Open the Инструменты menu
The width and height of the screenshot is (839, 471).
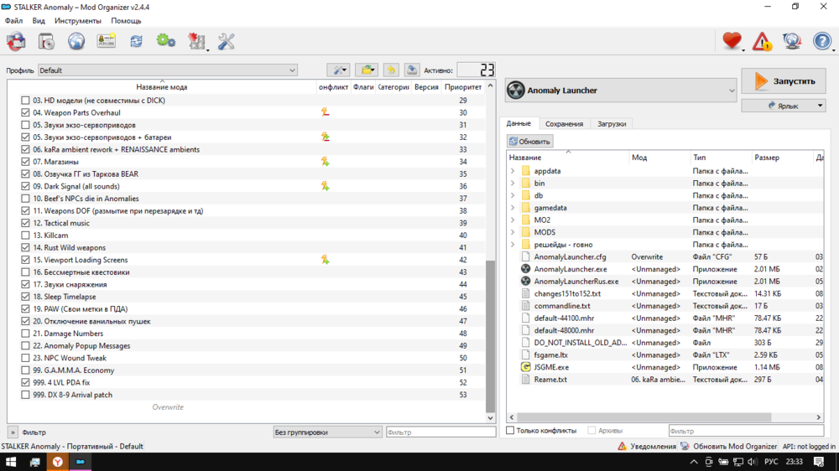pos(77,20)
